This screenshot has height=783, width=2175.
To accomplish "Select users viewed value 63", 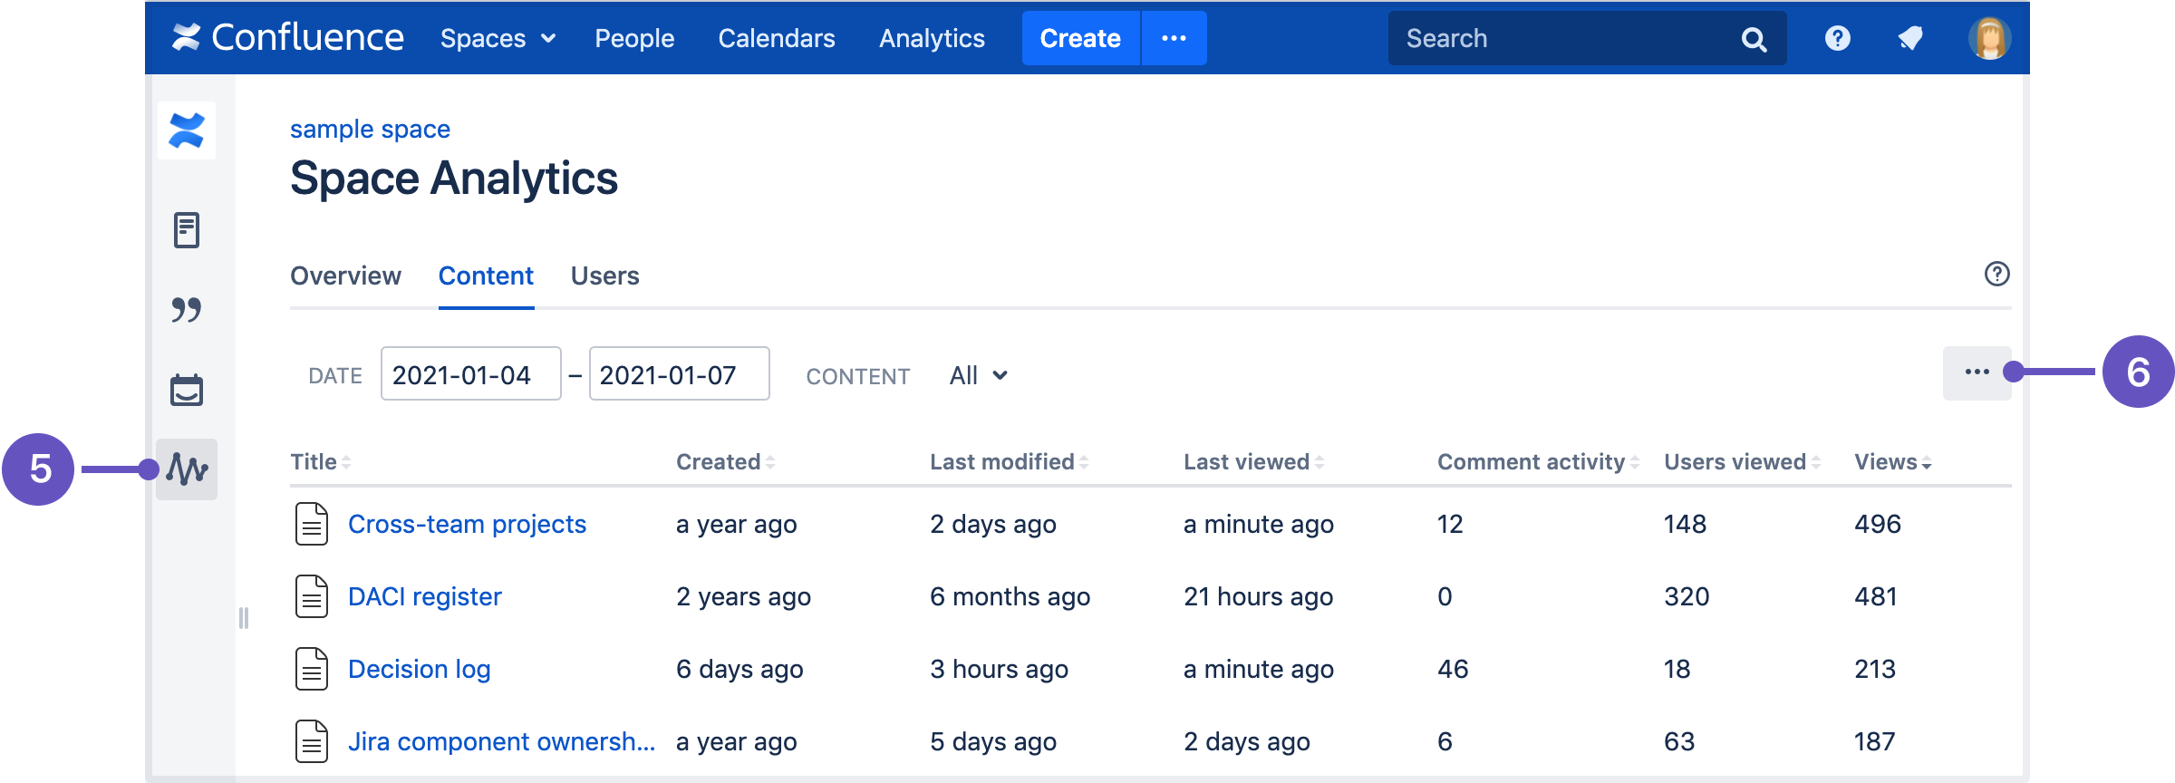I will (1679, 741).
